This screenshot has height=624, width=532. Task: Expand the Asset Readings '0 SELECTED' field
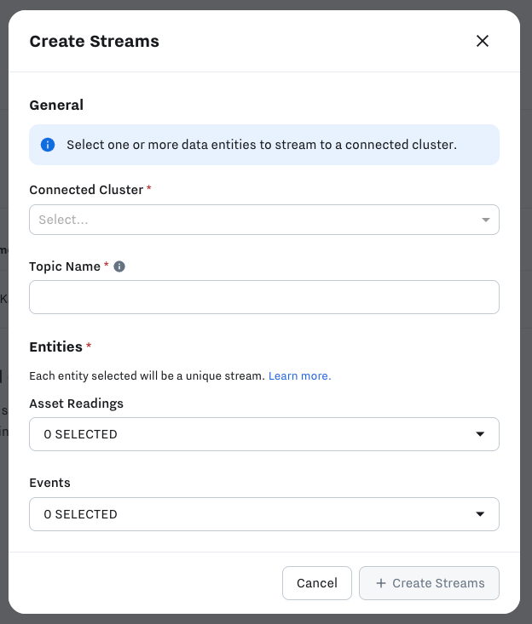click(256, 434)
